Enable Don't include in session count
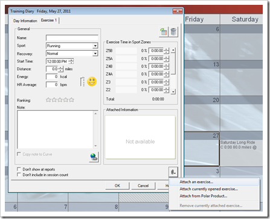 pos(19,174)
